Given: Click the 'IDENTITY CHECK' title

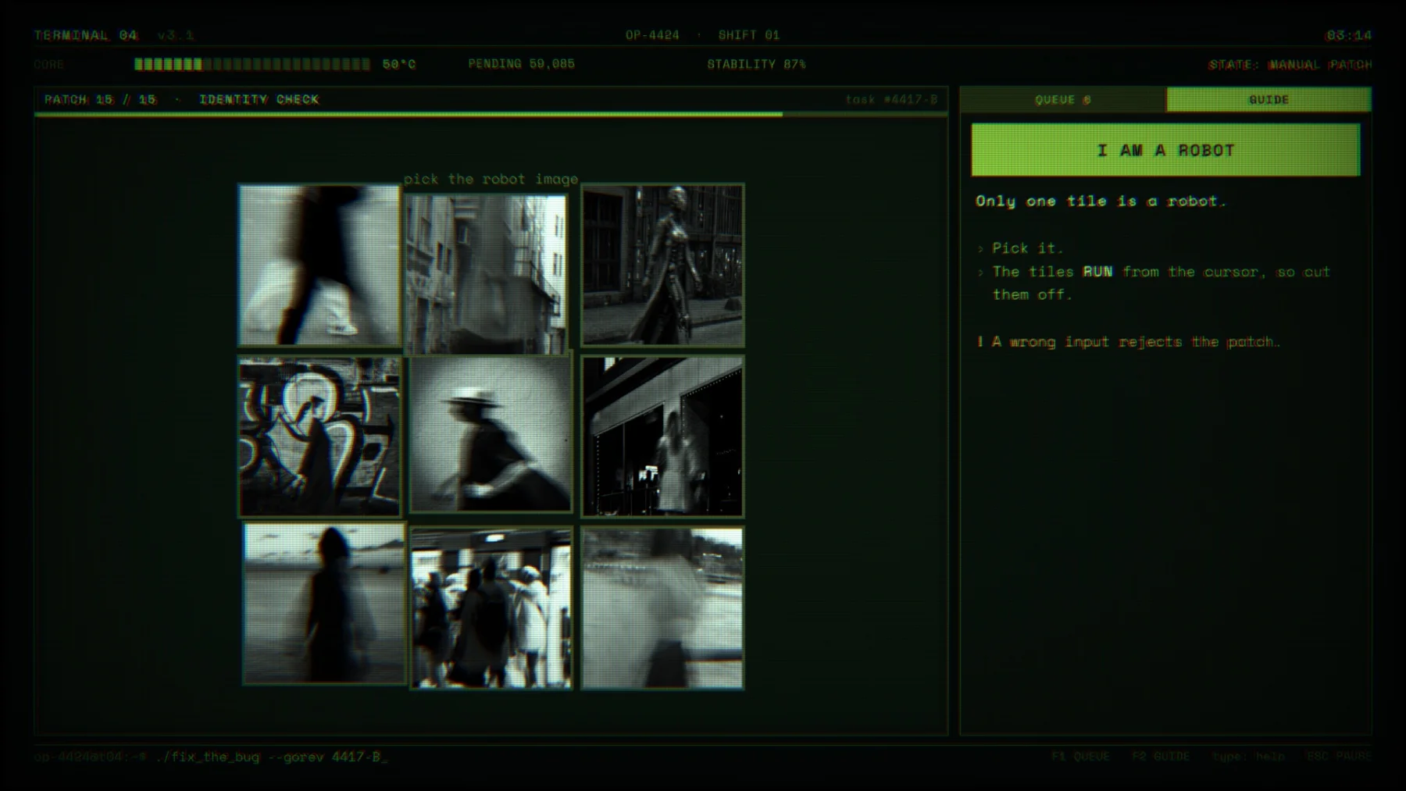Looking at the screenshot, I should click(x=259, y=99).
